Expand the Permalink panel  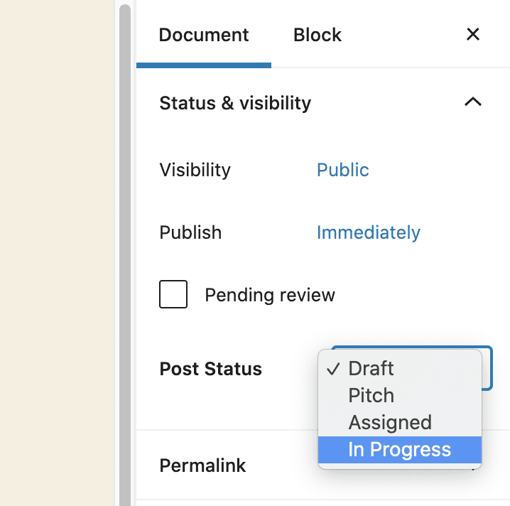tap(202, 466)
